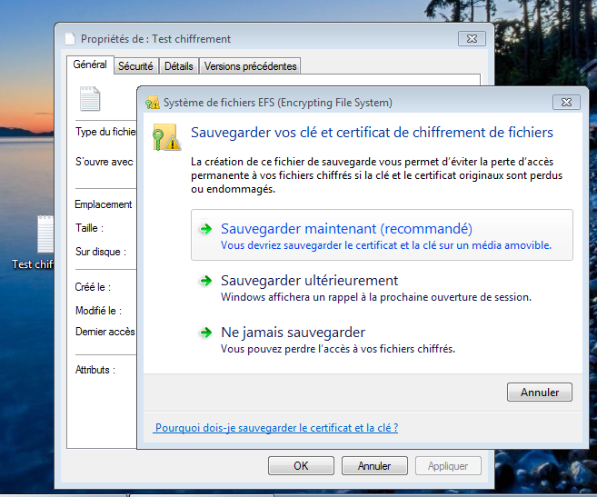Click the green arrow beside Sauvegarder maintenant

pyautogui.click(x=206, y=230)
